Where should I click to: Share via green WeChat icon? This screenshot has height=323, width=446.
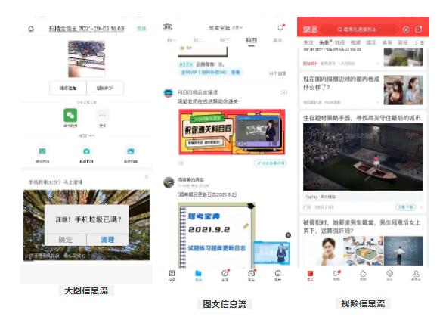tap(70, 116)
